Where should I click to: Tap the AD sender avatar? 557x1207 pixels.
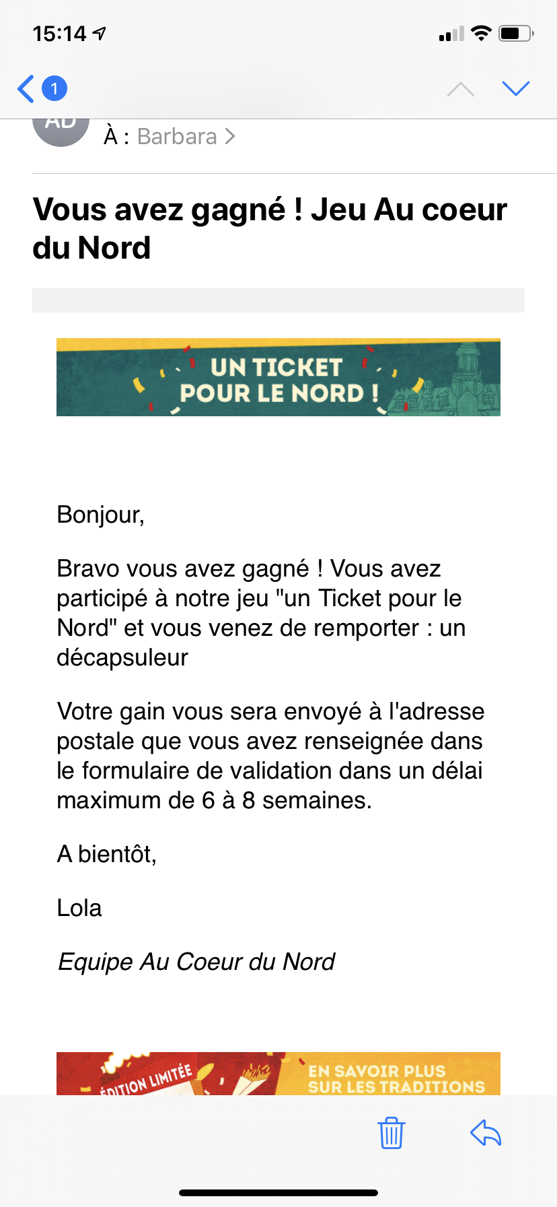coord(61,129)
